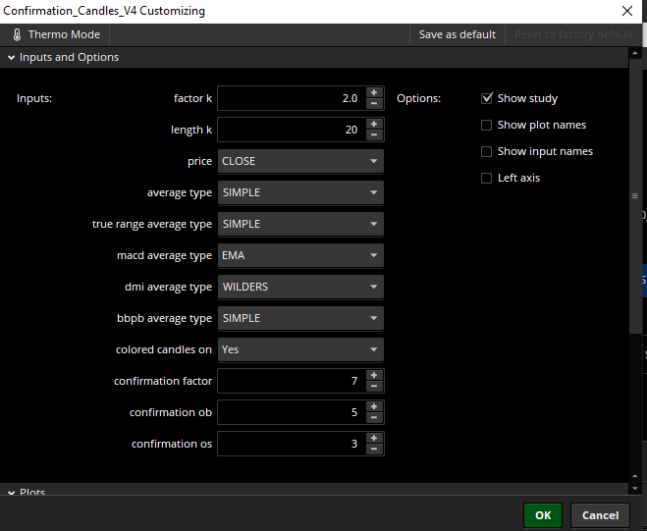The height and width of the screenshot is (531, 647).
Task: Expand the Plots section
Action: pos(11,492)
